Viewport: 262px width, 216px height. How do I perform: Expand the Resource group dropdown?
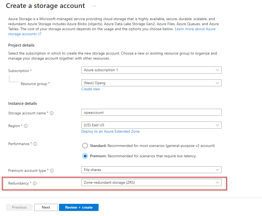[x=151, y=83]
